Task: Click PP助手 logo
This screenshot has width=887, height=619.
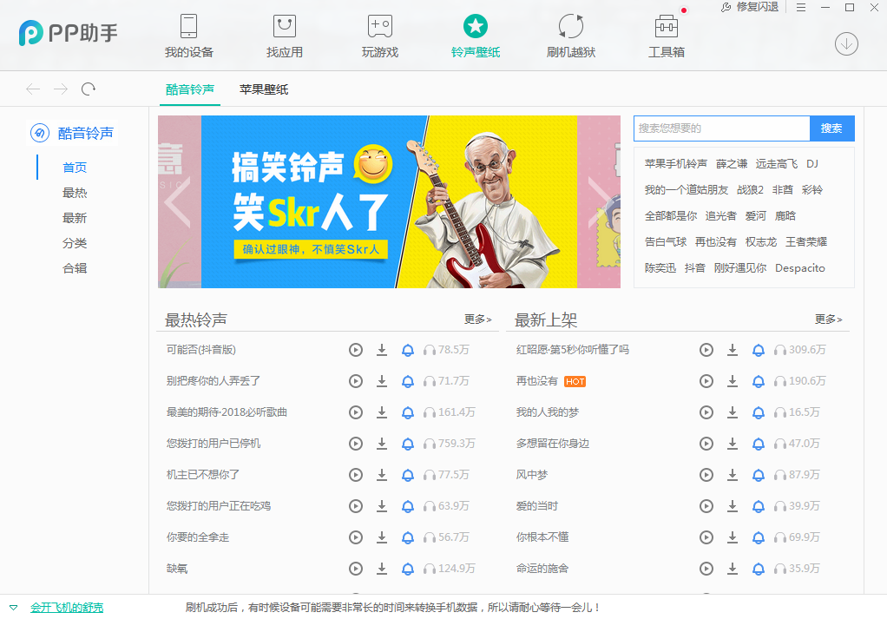Action: click(x=68, y=33)
